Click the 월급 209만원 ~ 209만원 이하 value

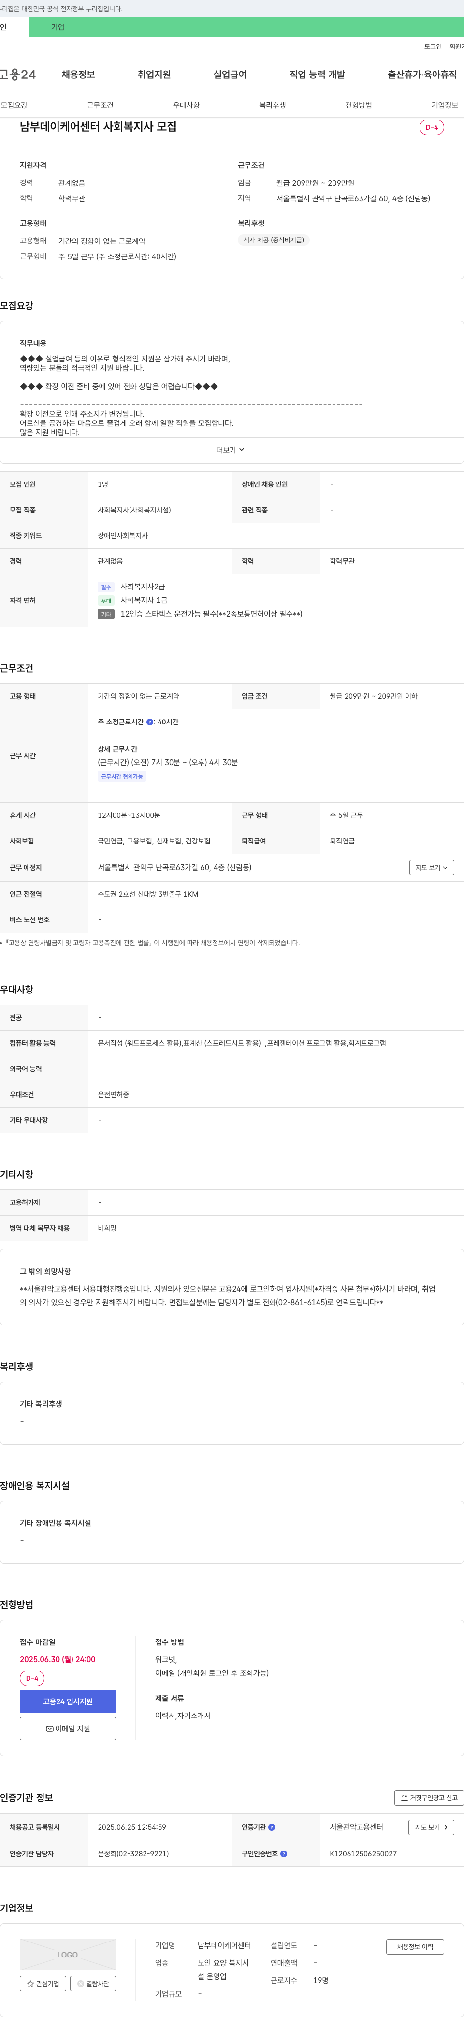373,696
